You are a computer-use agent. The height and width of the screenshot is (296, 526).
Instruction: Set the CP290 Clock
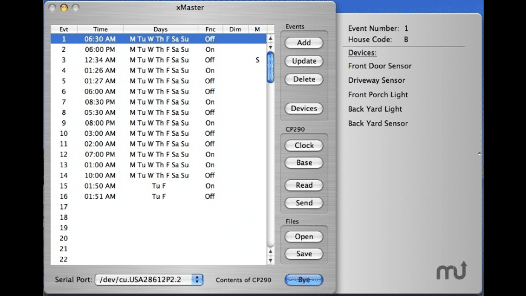pyautogui.click(x=304, y=145)
